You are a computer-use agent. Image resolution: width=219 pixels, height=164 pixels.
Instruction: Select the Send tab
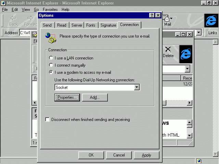(47, 25)
